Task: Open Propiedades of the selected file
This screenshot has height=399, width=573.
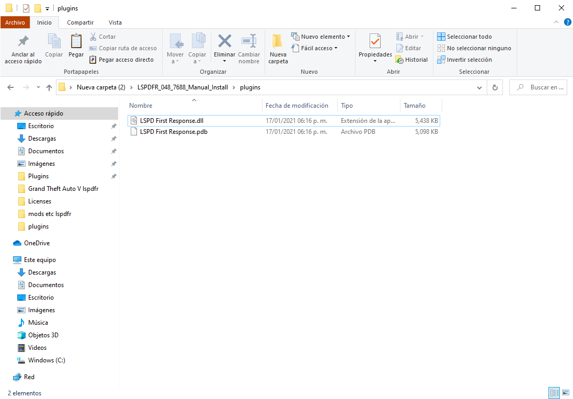Action: (x=375, y=48)
